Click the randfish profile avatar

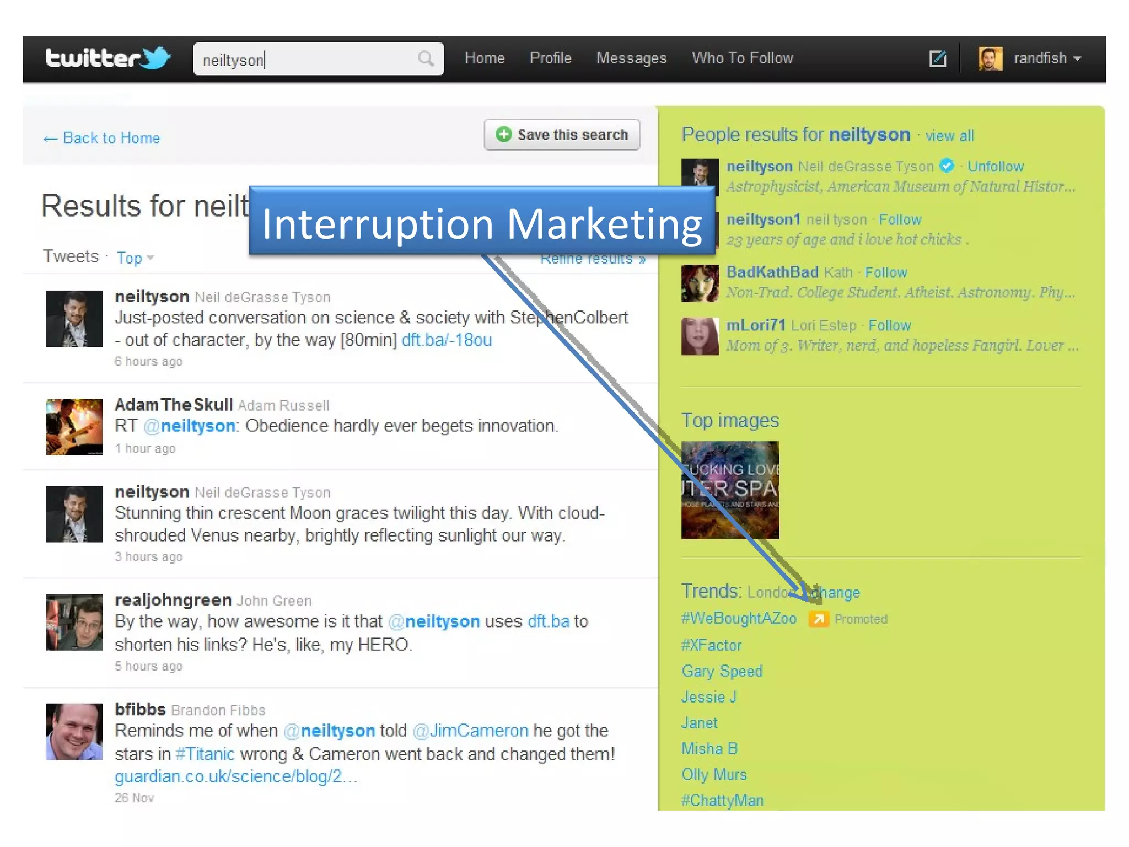pos(991,58)
